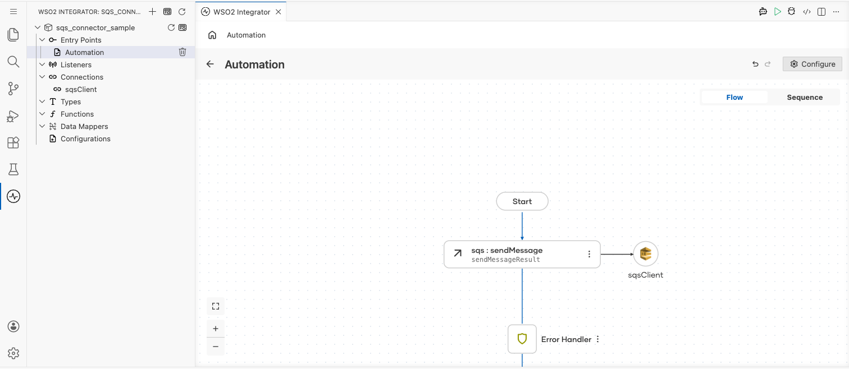The height and width of the screenshot is (369, 849).
Task: Collapse the Entry Points section
Action: (x=42, y=40)
